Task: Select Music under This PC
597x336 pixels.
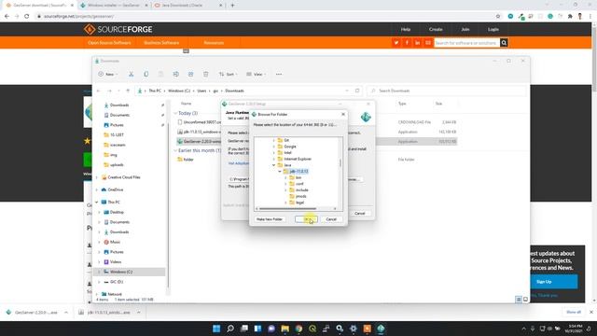Action: pyautogui.click(x=115, y=242)
